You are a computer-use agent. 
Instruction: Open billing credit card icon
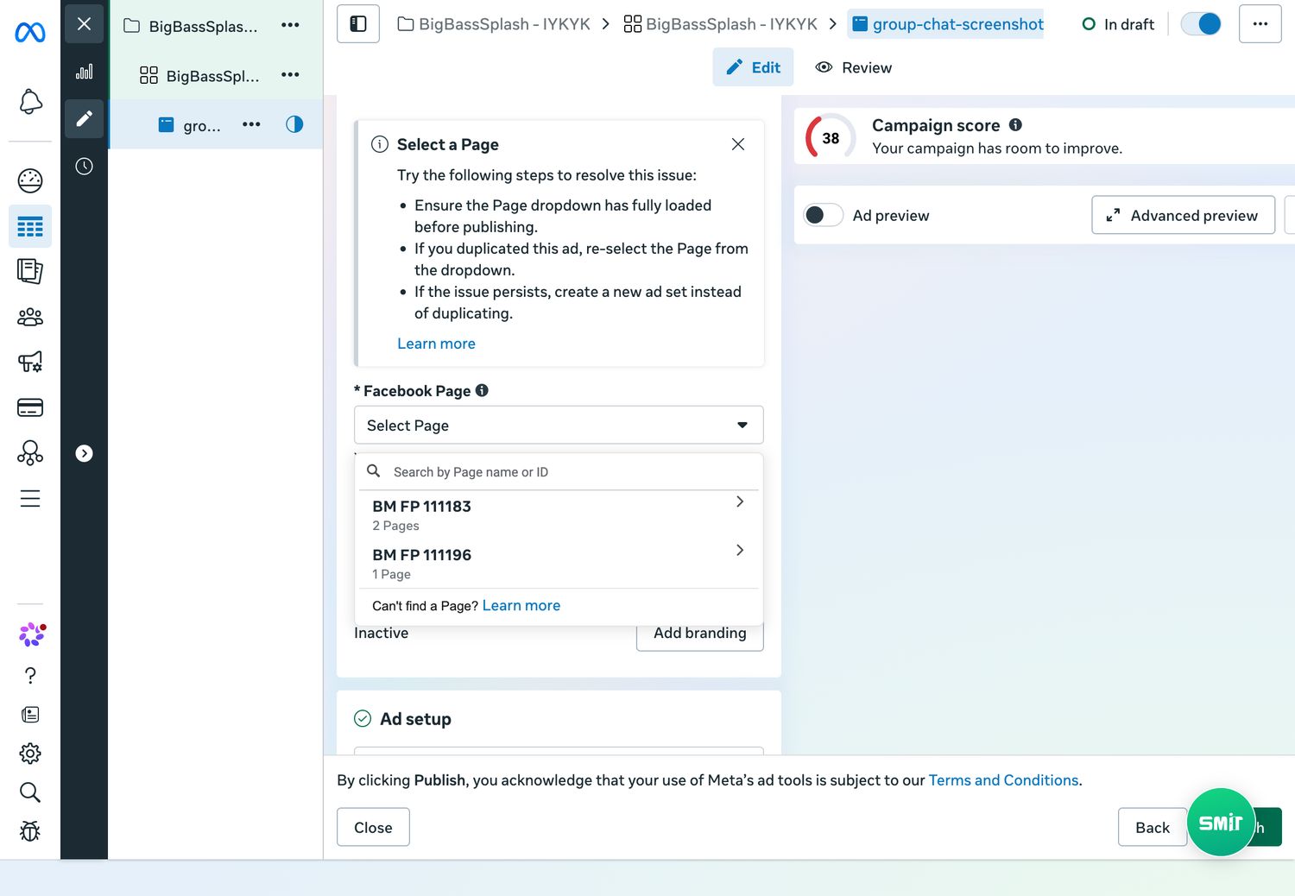coord(30,407)
